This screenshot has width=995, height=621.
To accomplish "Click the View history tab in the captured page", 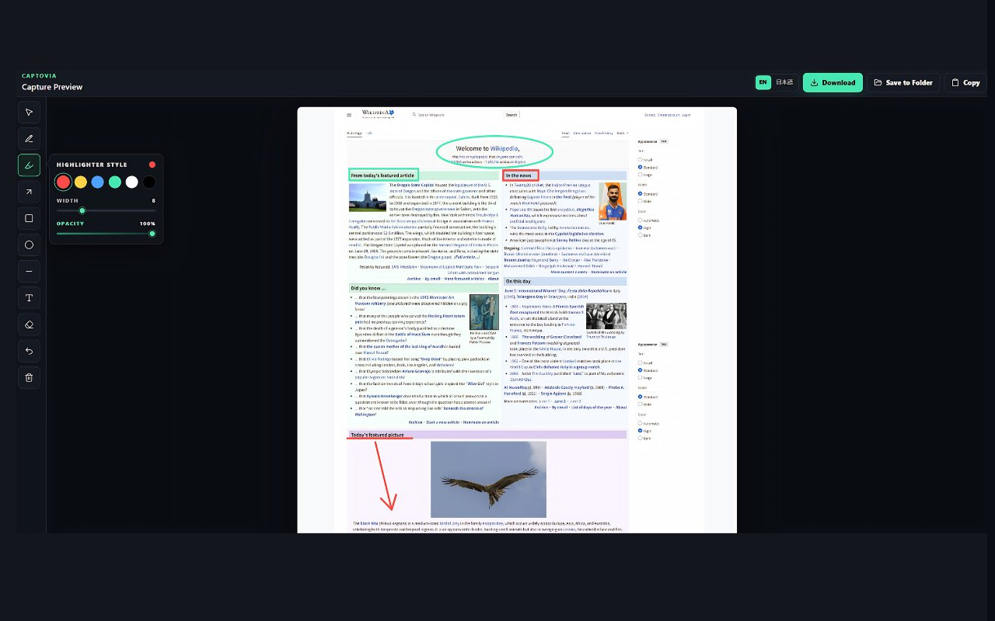I will point(604,134).
